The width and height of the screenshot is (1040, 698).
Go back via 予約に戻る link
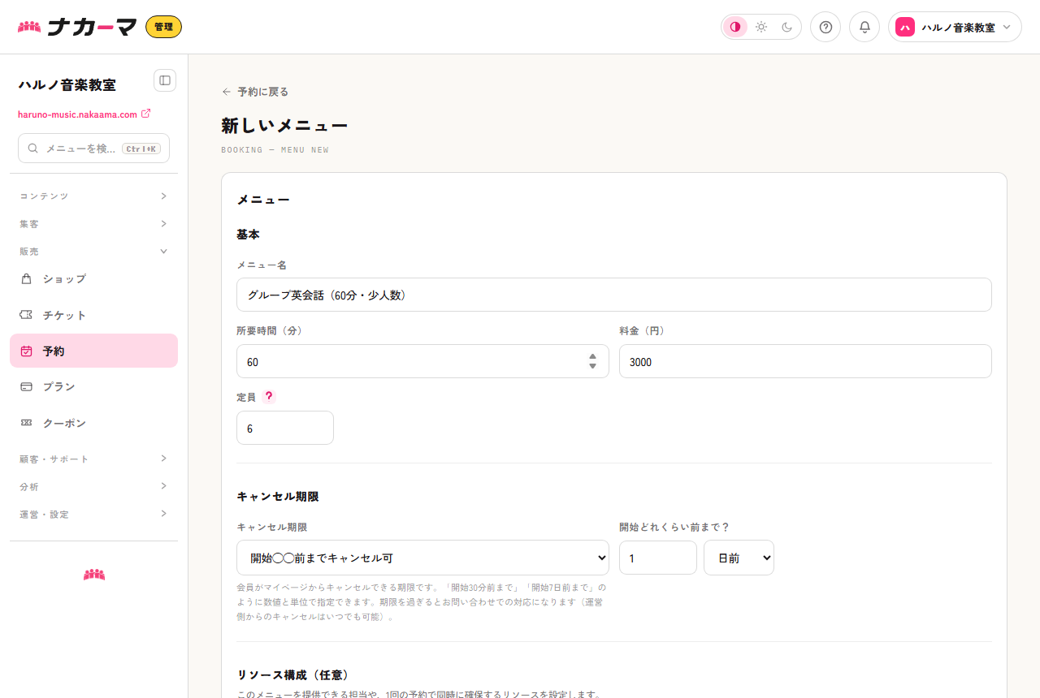click(255, 92)
